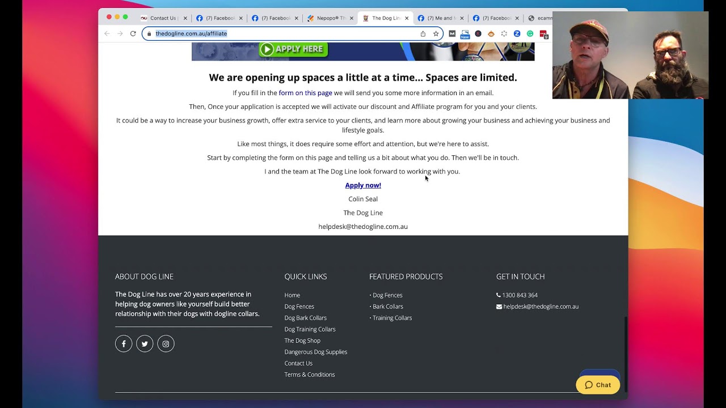Image resolution: width=726 pixels, height=408 pixels.
Task: Click the URL in the address bar
Action: tap(191, 33)
